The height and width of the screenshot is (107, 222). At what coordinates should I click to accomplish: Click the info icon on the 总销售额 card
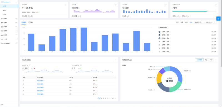65,5
